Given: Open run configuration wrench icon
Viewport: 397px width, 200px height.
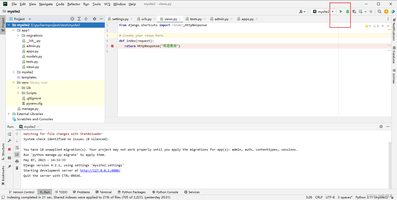Looking at the screenshot, I should [9, 141].
